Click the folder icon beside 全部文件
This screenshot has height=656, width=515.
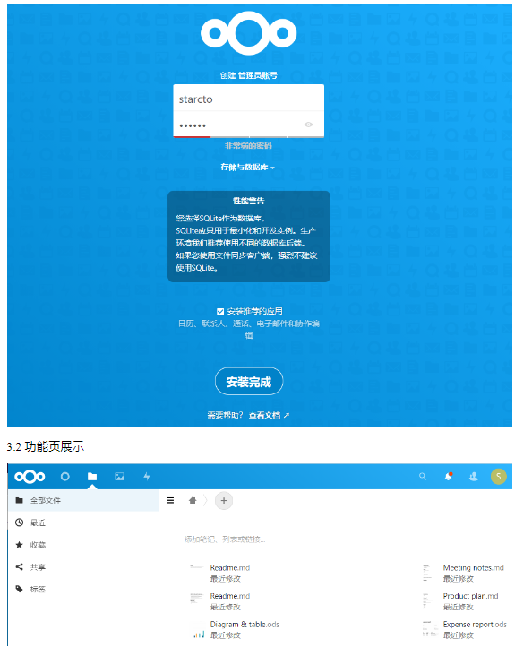click(x=19, y=500)
